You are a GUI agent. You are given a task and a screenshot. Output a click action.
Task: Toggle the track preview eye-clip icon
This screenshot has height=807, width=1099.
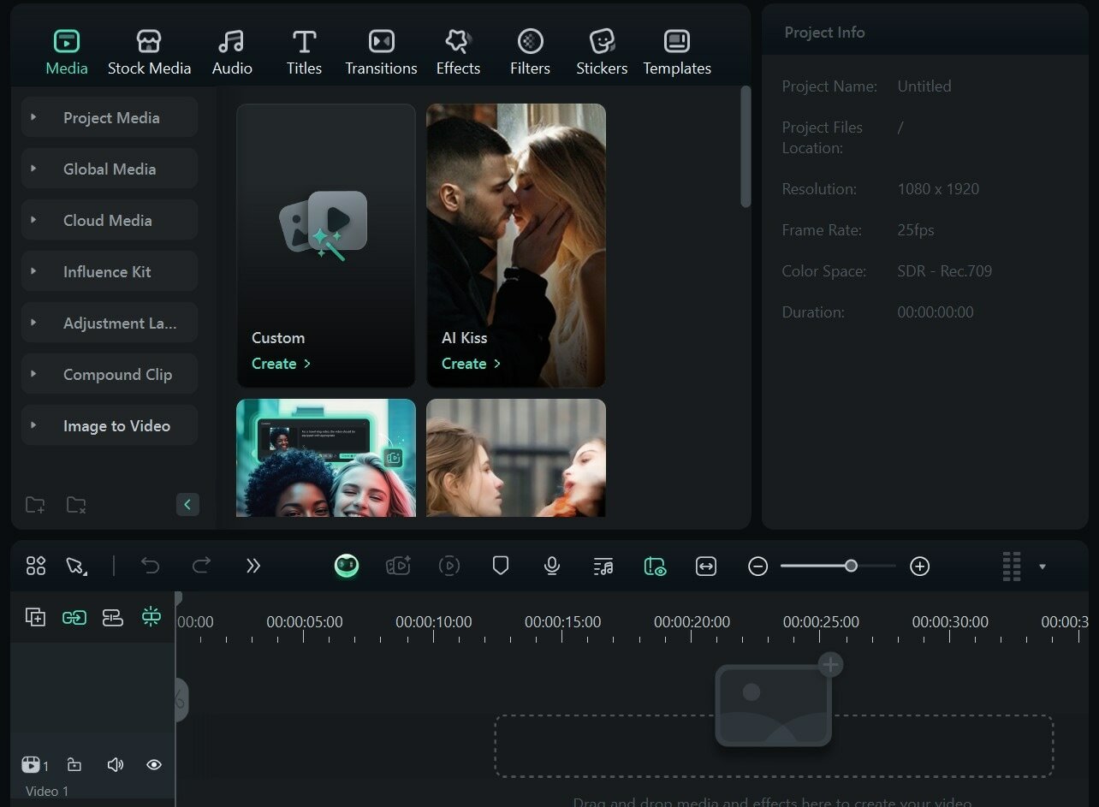[655, 566]
